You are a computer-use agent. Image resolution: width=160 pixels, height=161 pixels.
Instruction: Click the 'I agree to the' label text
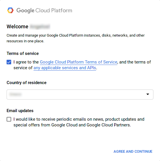[26, 62]
